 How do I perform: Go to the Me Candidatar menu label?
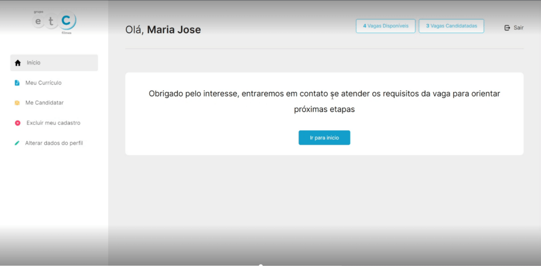click(44, 103)
